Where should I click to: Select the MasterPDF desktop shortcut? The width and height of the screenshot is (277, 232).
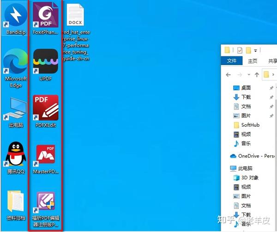click(x=46, y=159)
